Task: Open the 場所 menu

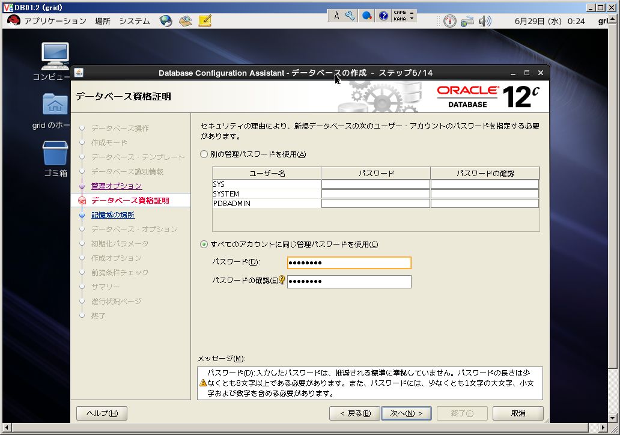Action: (x=102, y=21)
